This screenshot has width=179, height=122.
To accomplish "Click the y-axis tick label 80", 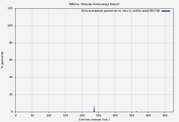I will tap(11, 43).
